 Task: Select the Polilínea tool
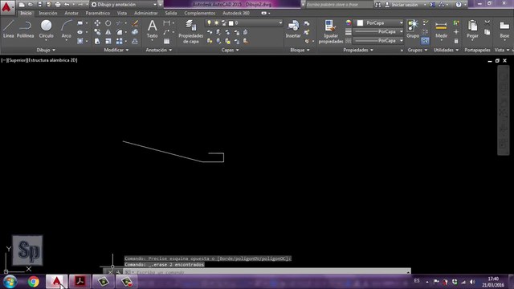[25, 29]
